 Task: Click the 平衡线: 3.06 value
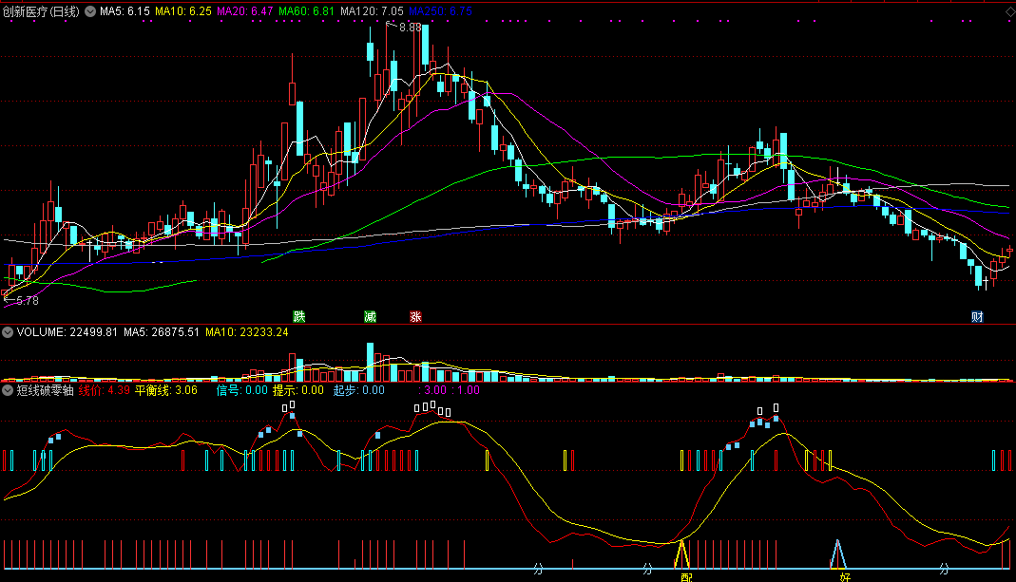point(166,390)
